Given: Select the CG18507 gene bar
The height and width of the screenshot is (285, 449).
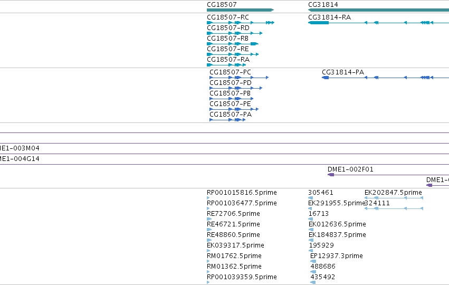Looking at the screenshot, I should (240, 10).
